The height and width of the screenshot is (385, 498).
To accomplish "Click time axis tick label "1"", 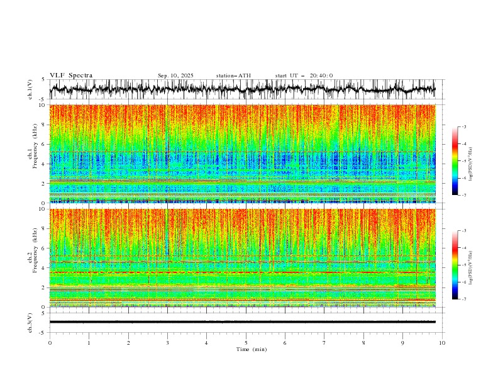I will coord(89,343).
